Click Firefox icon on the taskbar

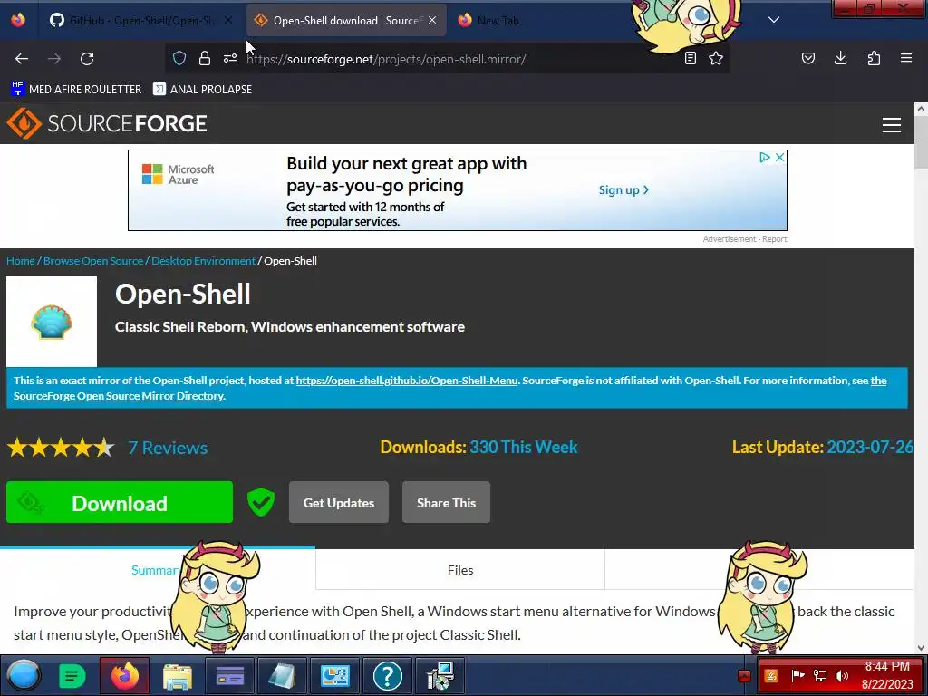(125, 676)
